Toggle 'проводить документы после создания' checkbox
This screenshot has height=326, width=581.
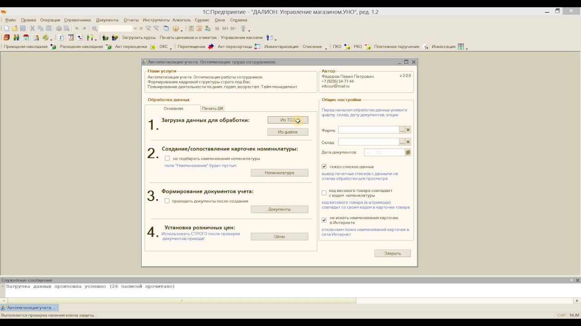(x=167, y=201)
